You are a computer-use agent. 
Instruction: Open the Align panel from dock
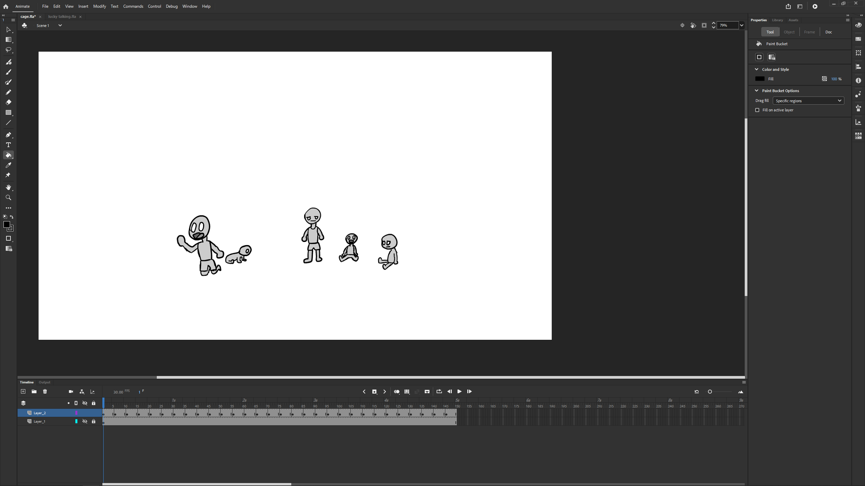(858, 67)
